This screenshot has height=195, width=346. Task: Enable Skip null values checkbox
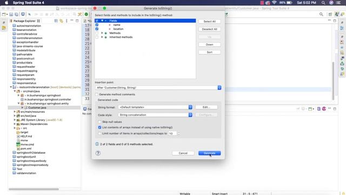point(99,122)
